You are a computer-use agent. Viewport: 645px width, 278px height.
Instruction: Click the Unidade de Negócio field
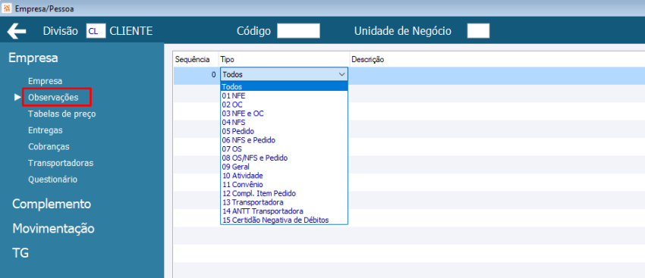coord(478,31)
